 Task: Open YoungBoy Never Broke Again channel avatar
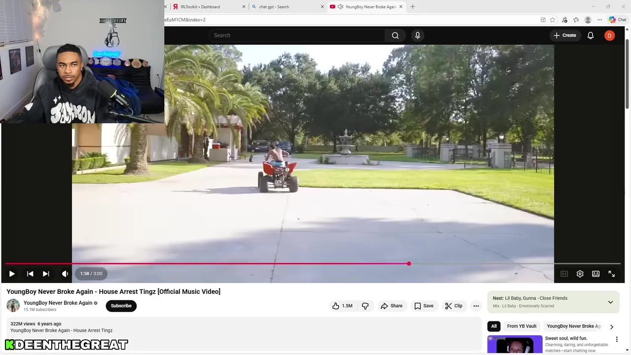coord(13,306)
